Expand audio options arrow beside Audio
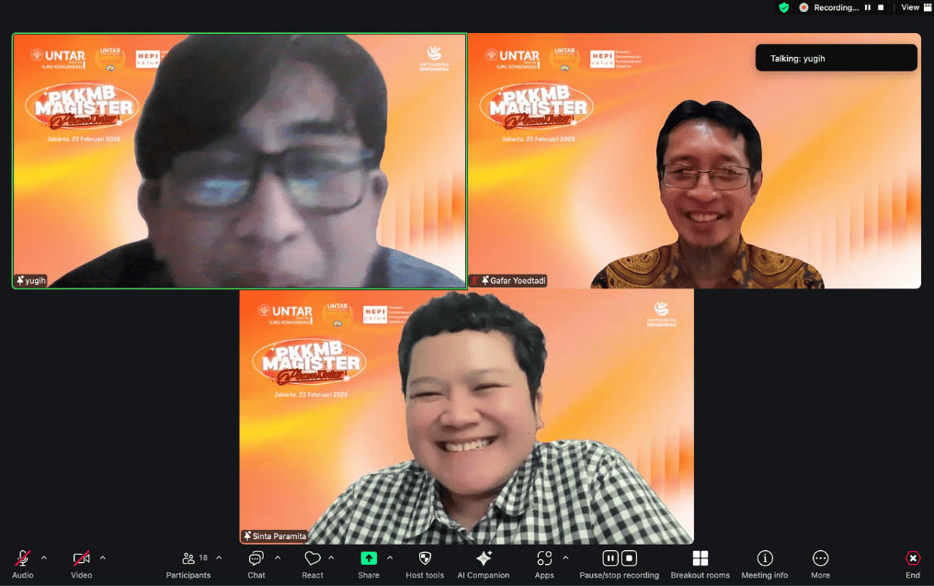 tap(43, 558)
